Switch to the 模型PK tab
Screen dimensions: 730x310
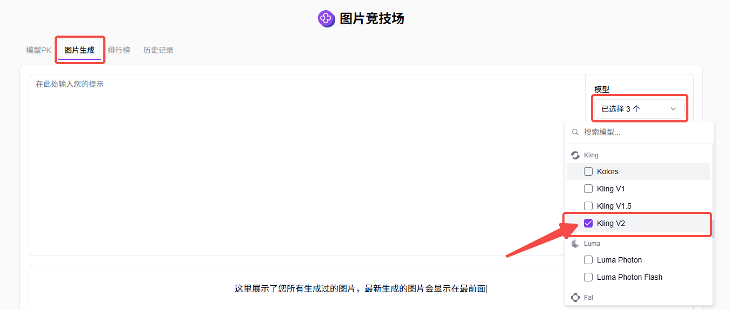pos(39,50)
